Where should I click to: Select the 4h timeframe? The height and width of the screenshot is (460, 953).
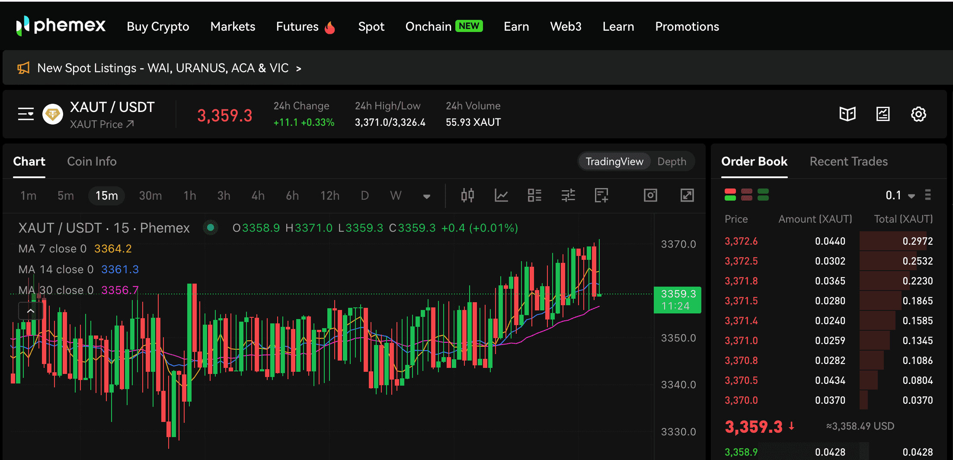tap(258, 195)
